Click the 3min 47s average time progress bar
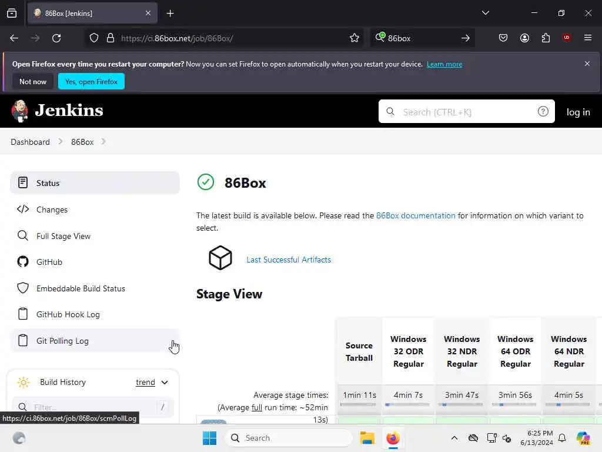This screenshot has width=602, height=452. click(461, 405)
